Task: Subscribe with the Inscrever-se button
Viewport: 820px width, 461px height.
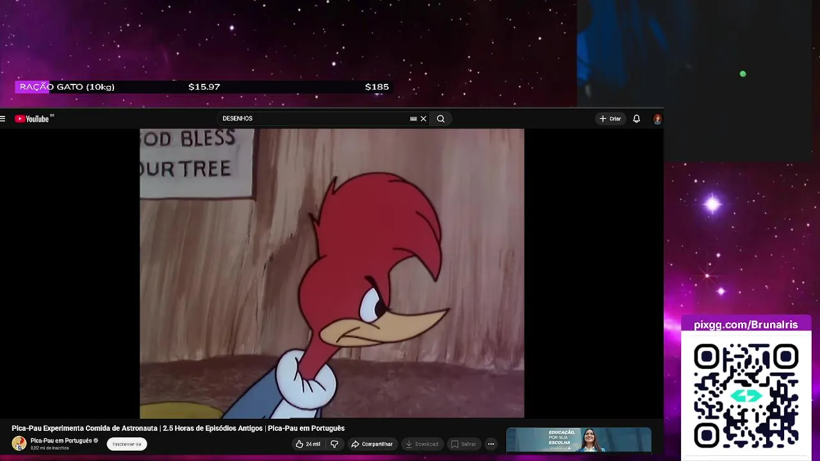Action: tap(127, 444)
